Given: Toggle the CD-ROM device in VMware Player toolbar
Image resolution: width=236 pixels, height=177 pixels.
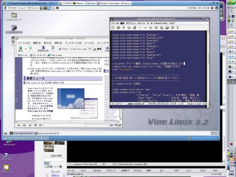Looking at the screenshot, I should point(65,3).
